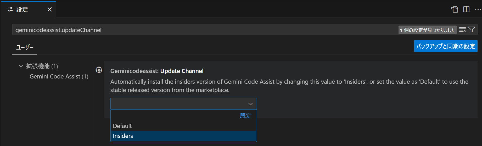Screen dimensions: 482x146
Task: Click gear icon for Update Channel setting
Action: click(x=99, y=70)
